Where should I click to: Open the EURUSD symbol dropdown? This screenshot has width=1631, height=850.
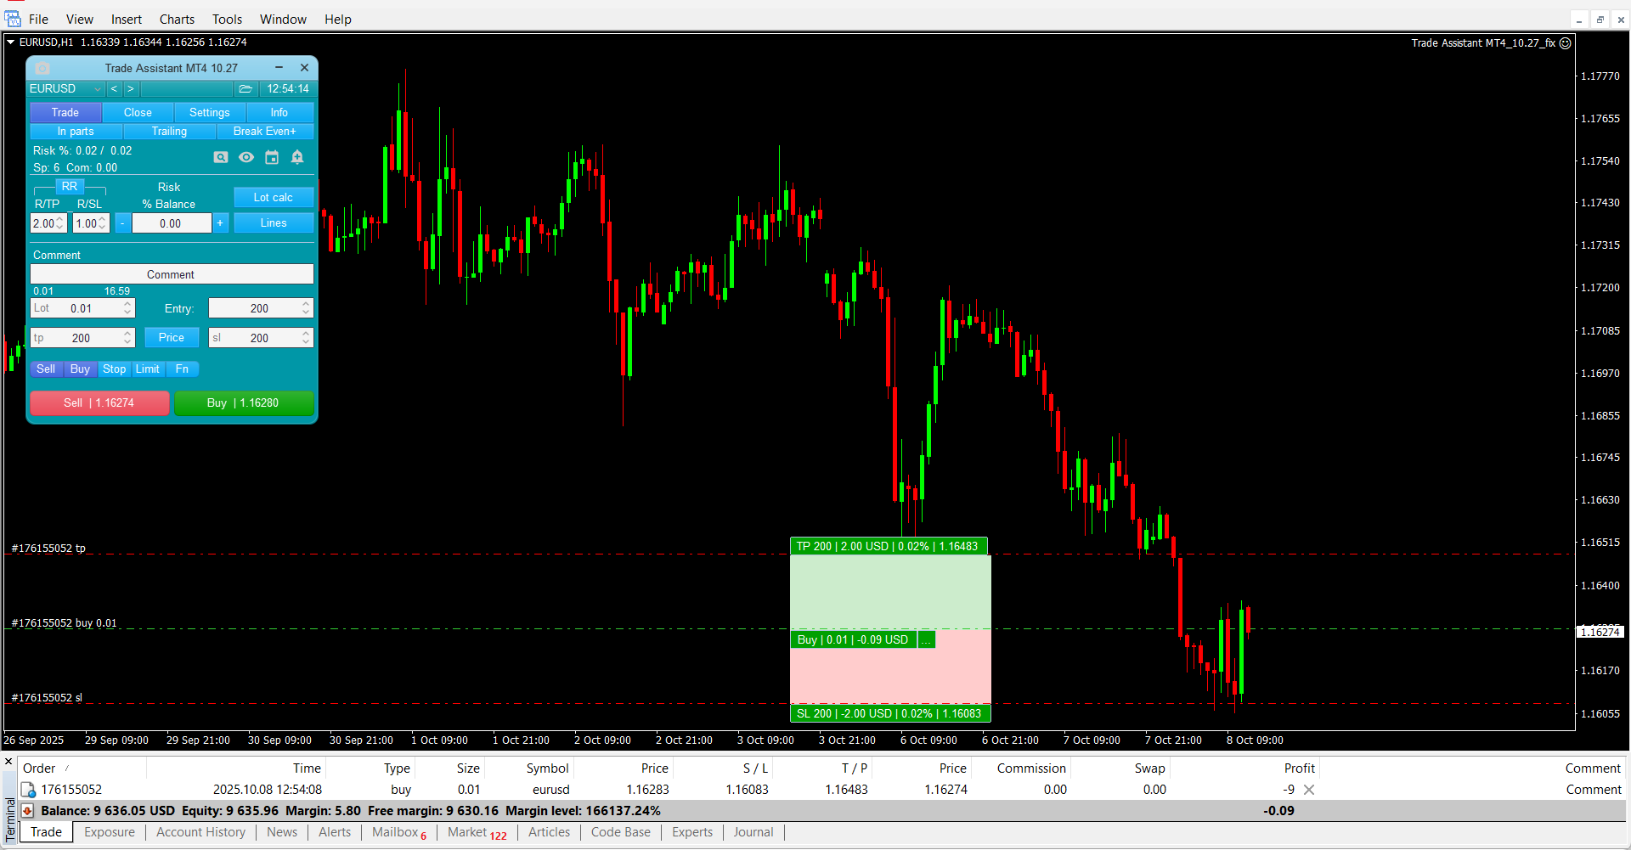[x=66, y=89]
